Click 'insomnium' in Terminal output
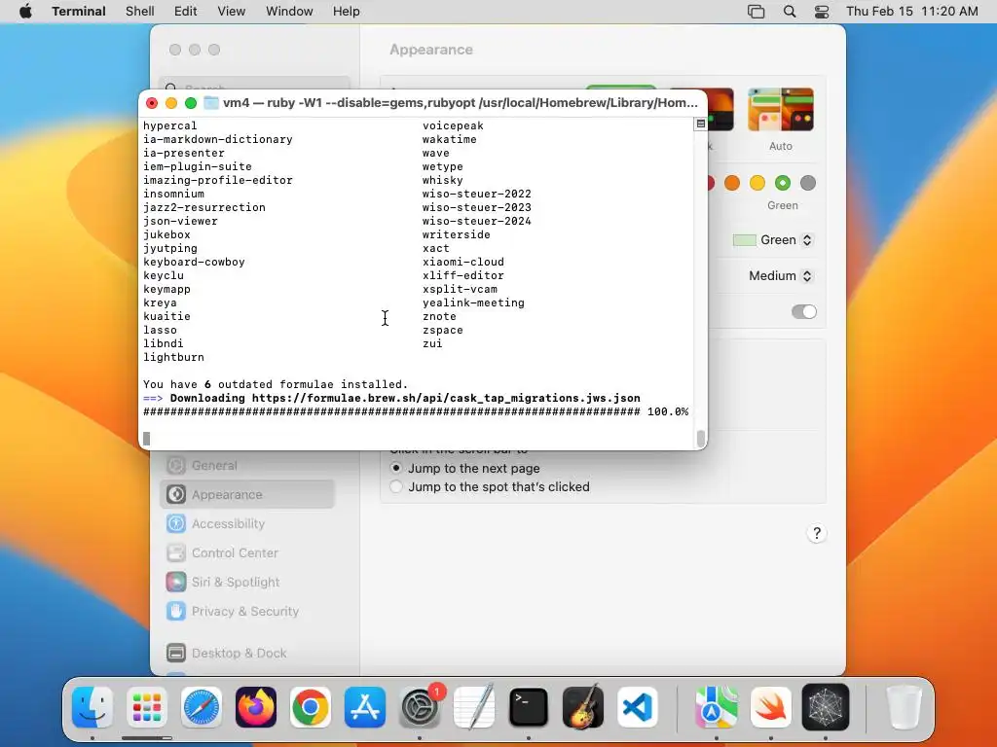 [173, 194]
